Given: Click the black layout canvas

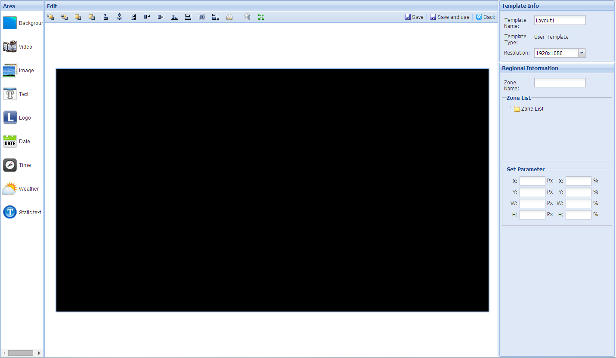Looking at the screenshot, I should [272, 190].
